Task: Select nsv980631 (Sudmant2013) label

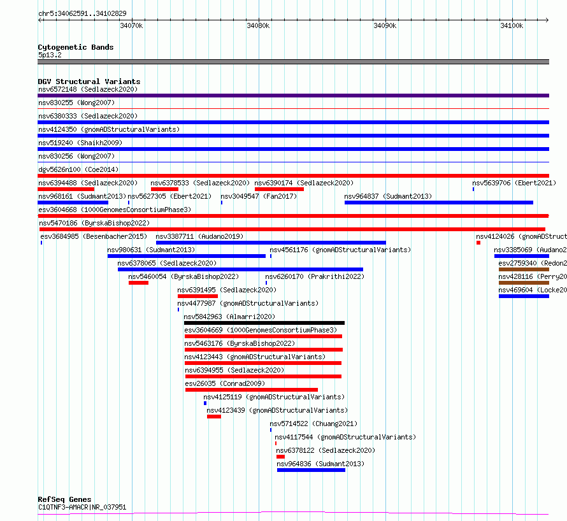Action: point(151,250)
